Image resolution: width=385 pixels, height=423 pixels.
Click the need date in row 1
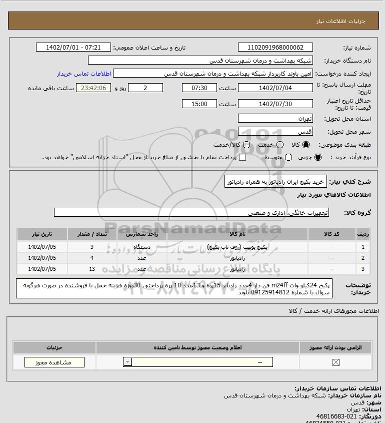42,247
